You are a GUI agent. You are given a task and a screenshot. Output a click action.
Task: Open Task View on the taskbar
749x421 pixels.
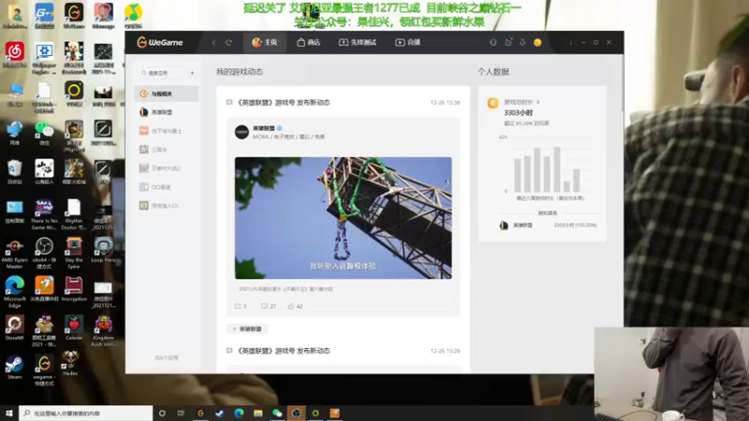(181, 413)
